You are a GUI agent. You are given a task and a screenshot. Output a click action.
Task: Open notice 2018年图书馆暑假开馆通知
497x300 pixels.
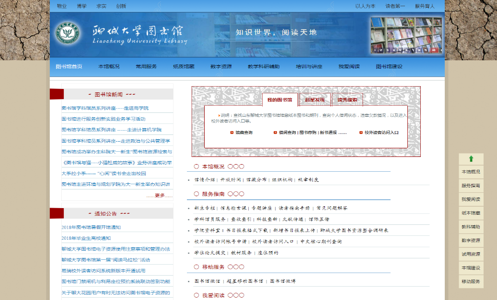(91, 227)
